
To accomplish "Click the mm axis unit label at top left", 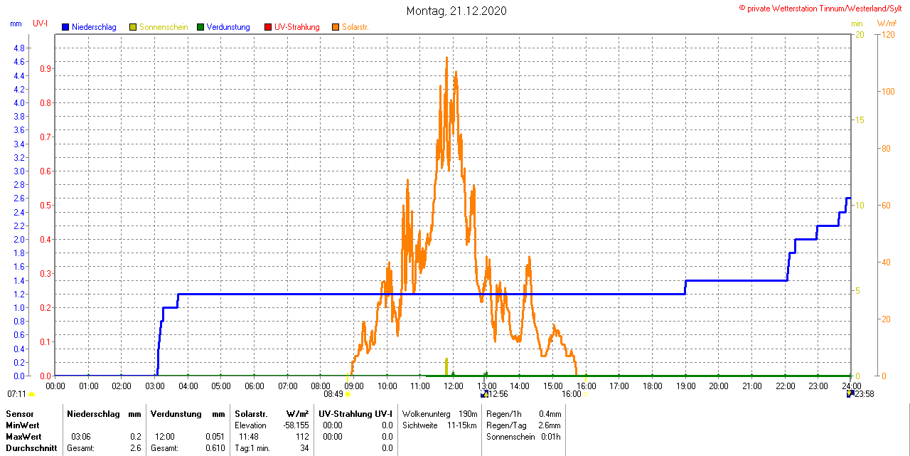I will coord(16,23).
